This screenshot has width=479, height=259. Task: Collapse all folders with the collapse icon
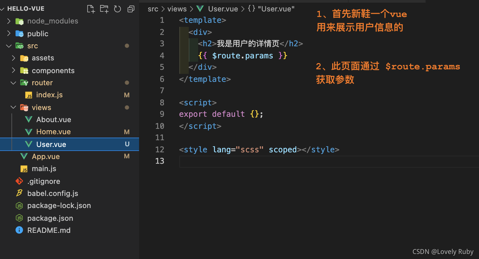pos(131,9)
